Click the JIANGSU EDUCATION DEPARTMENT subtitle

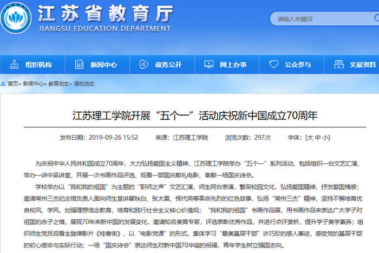click(104, 29)
